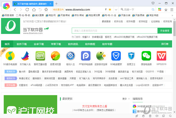176x118 pixels.
Task: Open the 软件专题 navigation tab
Action: tap(107, 44)
